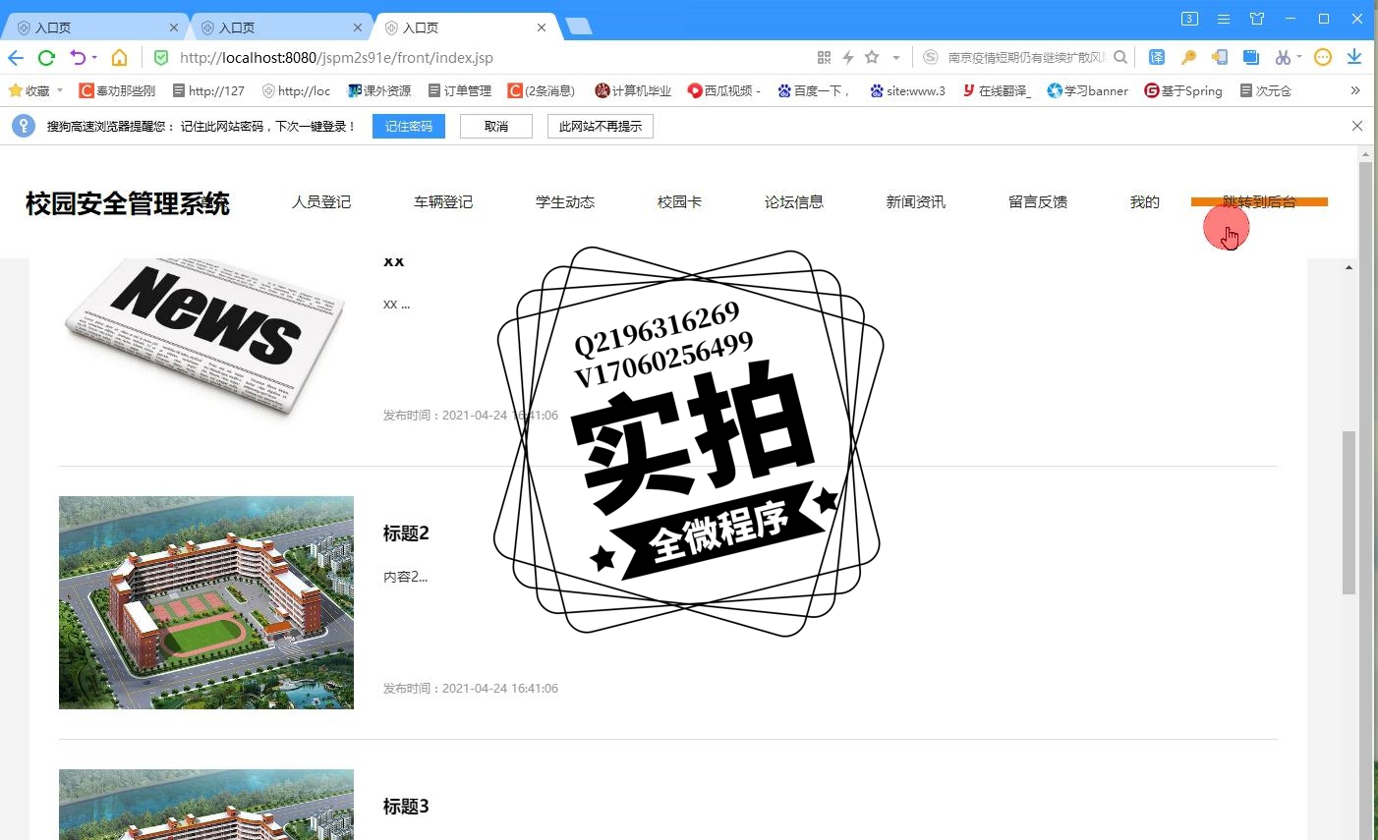The width and height of the screenshot is (1378, 840).
Task: Show more bookmarks with the overflow chevron
Action: pyautogui.click(x=1355, y=90)
